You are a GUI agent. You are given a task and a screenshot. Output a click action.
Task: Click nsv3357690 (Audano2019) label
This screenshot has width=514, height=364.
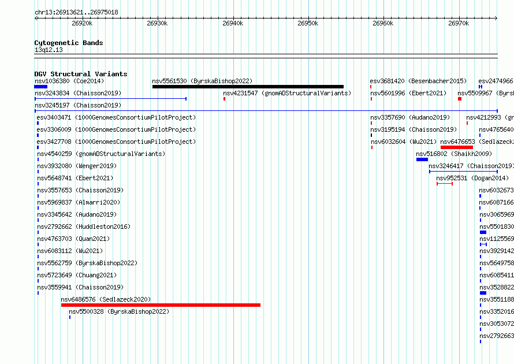click(x=410, y=117)
